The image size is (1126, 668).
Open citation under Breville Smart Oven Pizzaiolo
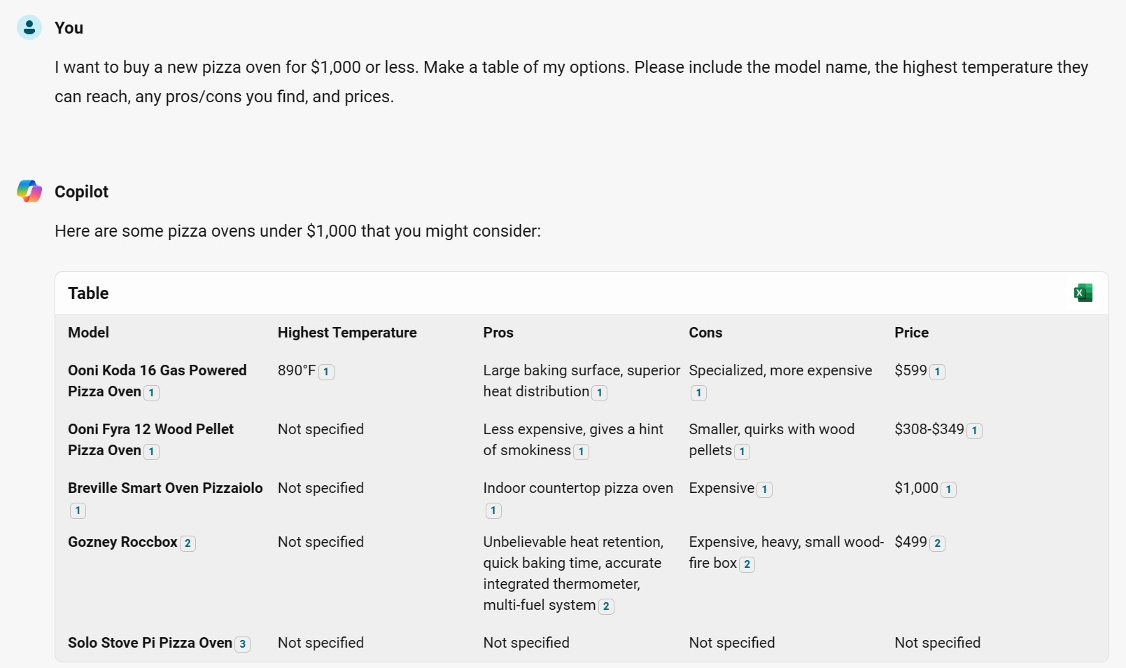[78, 510]
